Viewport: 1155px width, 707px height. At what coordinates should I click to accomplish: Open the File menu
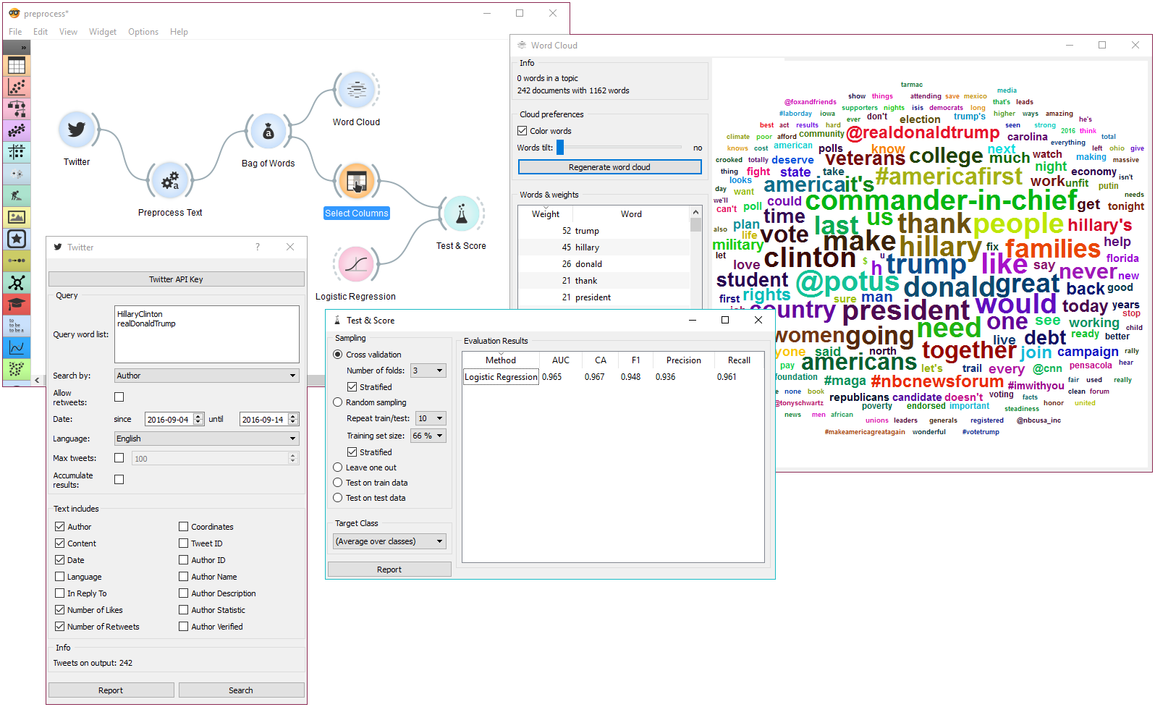[15, 32]
